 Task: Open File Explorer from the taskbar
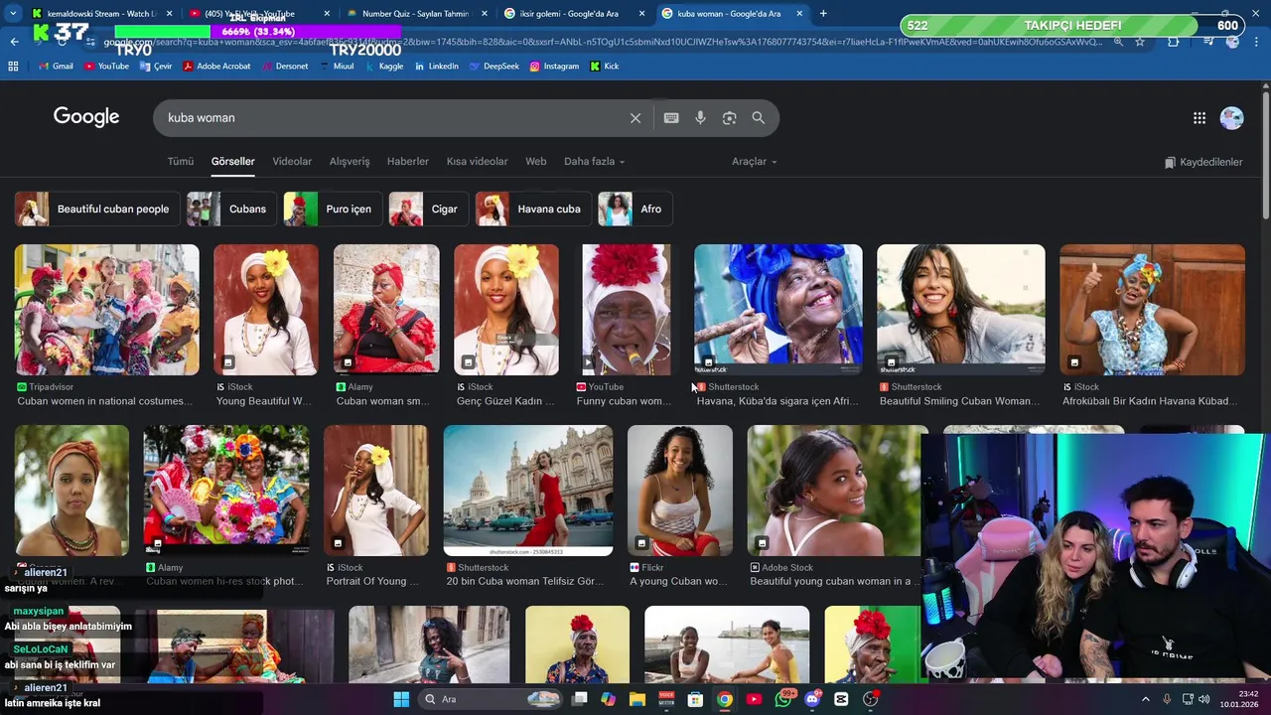coord(637,699)
